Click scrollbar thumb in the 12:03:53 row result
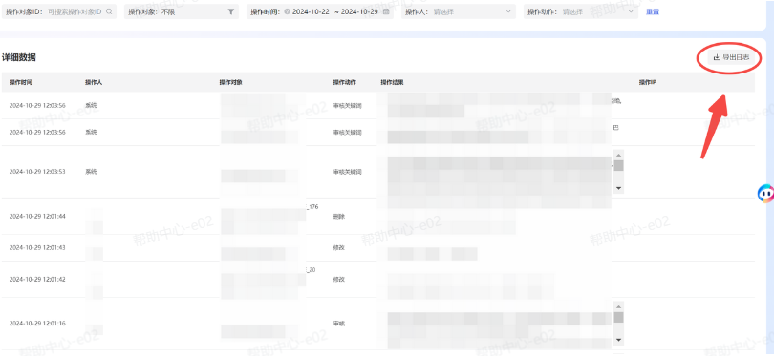Screen dimensions: 774x356 [x=618, y=165]
